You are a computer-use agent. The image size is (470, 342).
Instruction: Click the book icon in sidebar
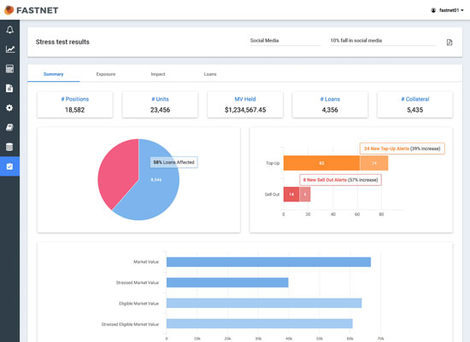click(9, 127)
